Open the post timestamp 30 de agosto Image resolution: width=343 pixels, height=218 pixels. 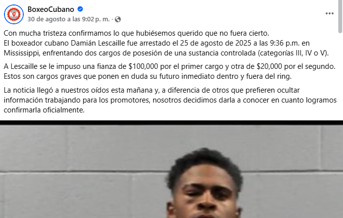point(68,19)
